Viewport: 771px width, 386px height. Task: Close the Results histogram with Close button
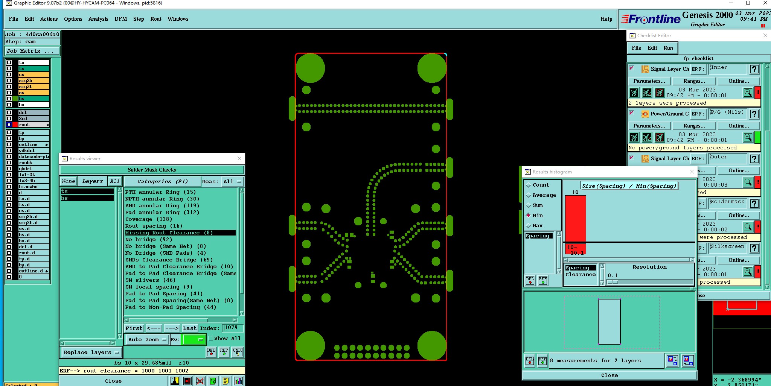[x=609, y=375]
